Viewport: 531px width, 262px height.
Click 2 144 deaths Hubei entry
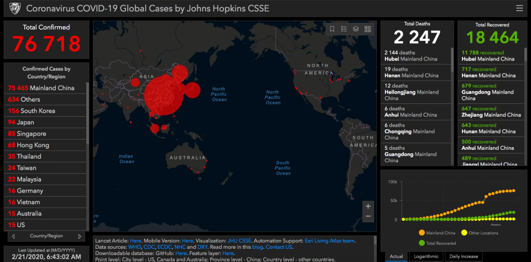coord(416,56)
